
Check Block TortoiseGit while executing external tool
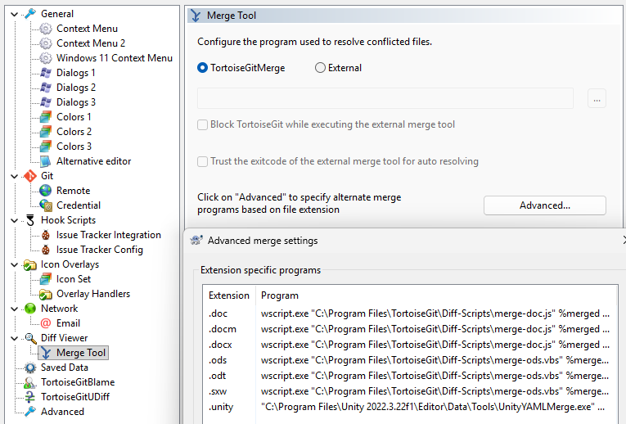tap(203, 124)
